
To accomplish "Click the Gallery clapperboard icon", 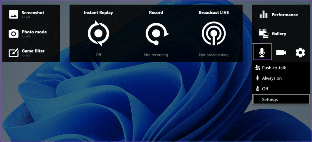I will (x=264, y=33).
